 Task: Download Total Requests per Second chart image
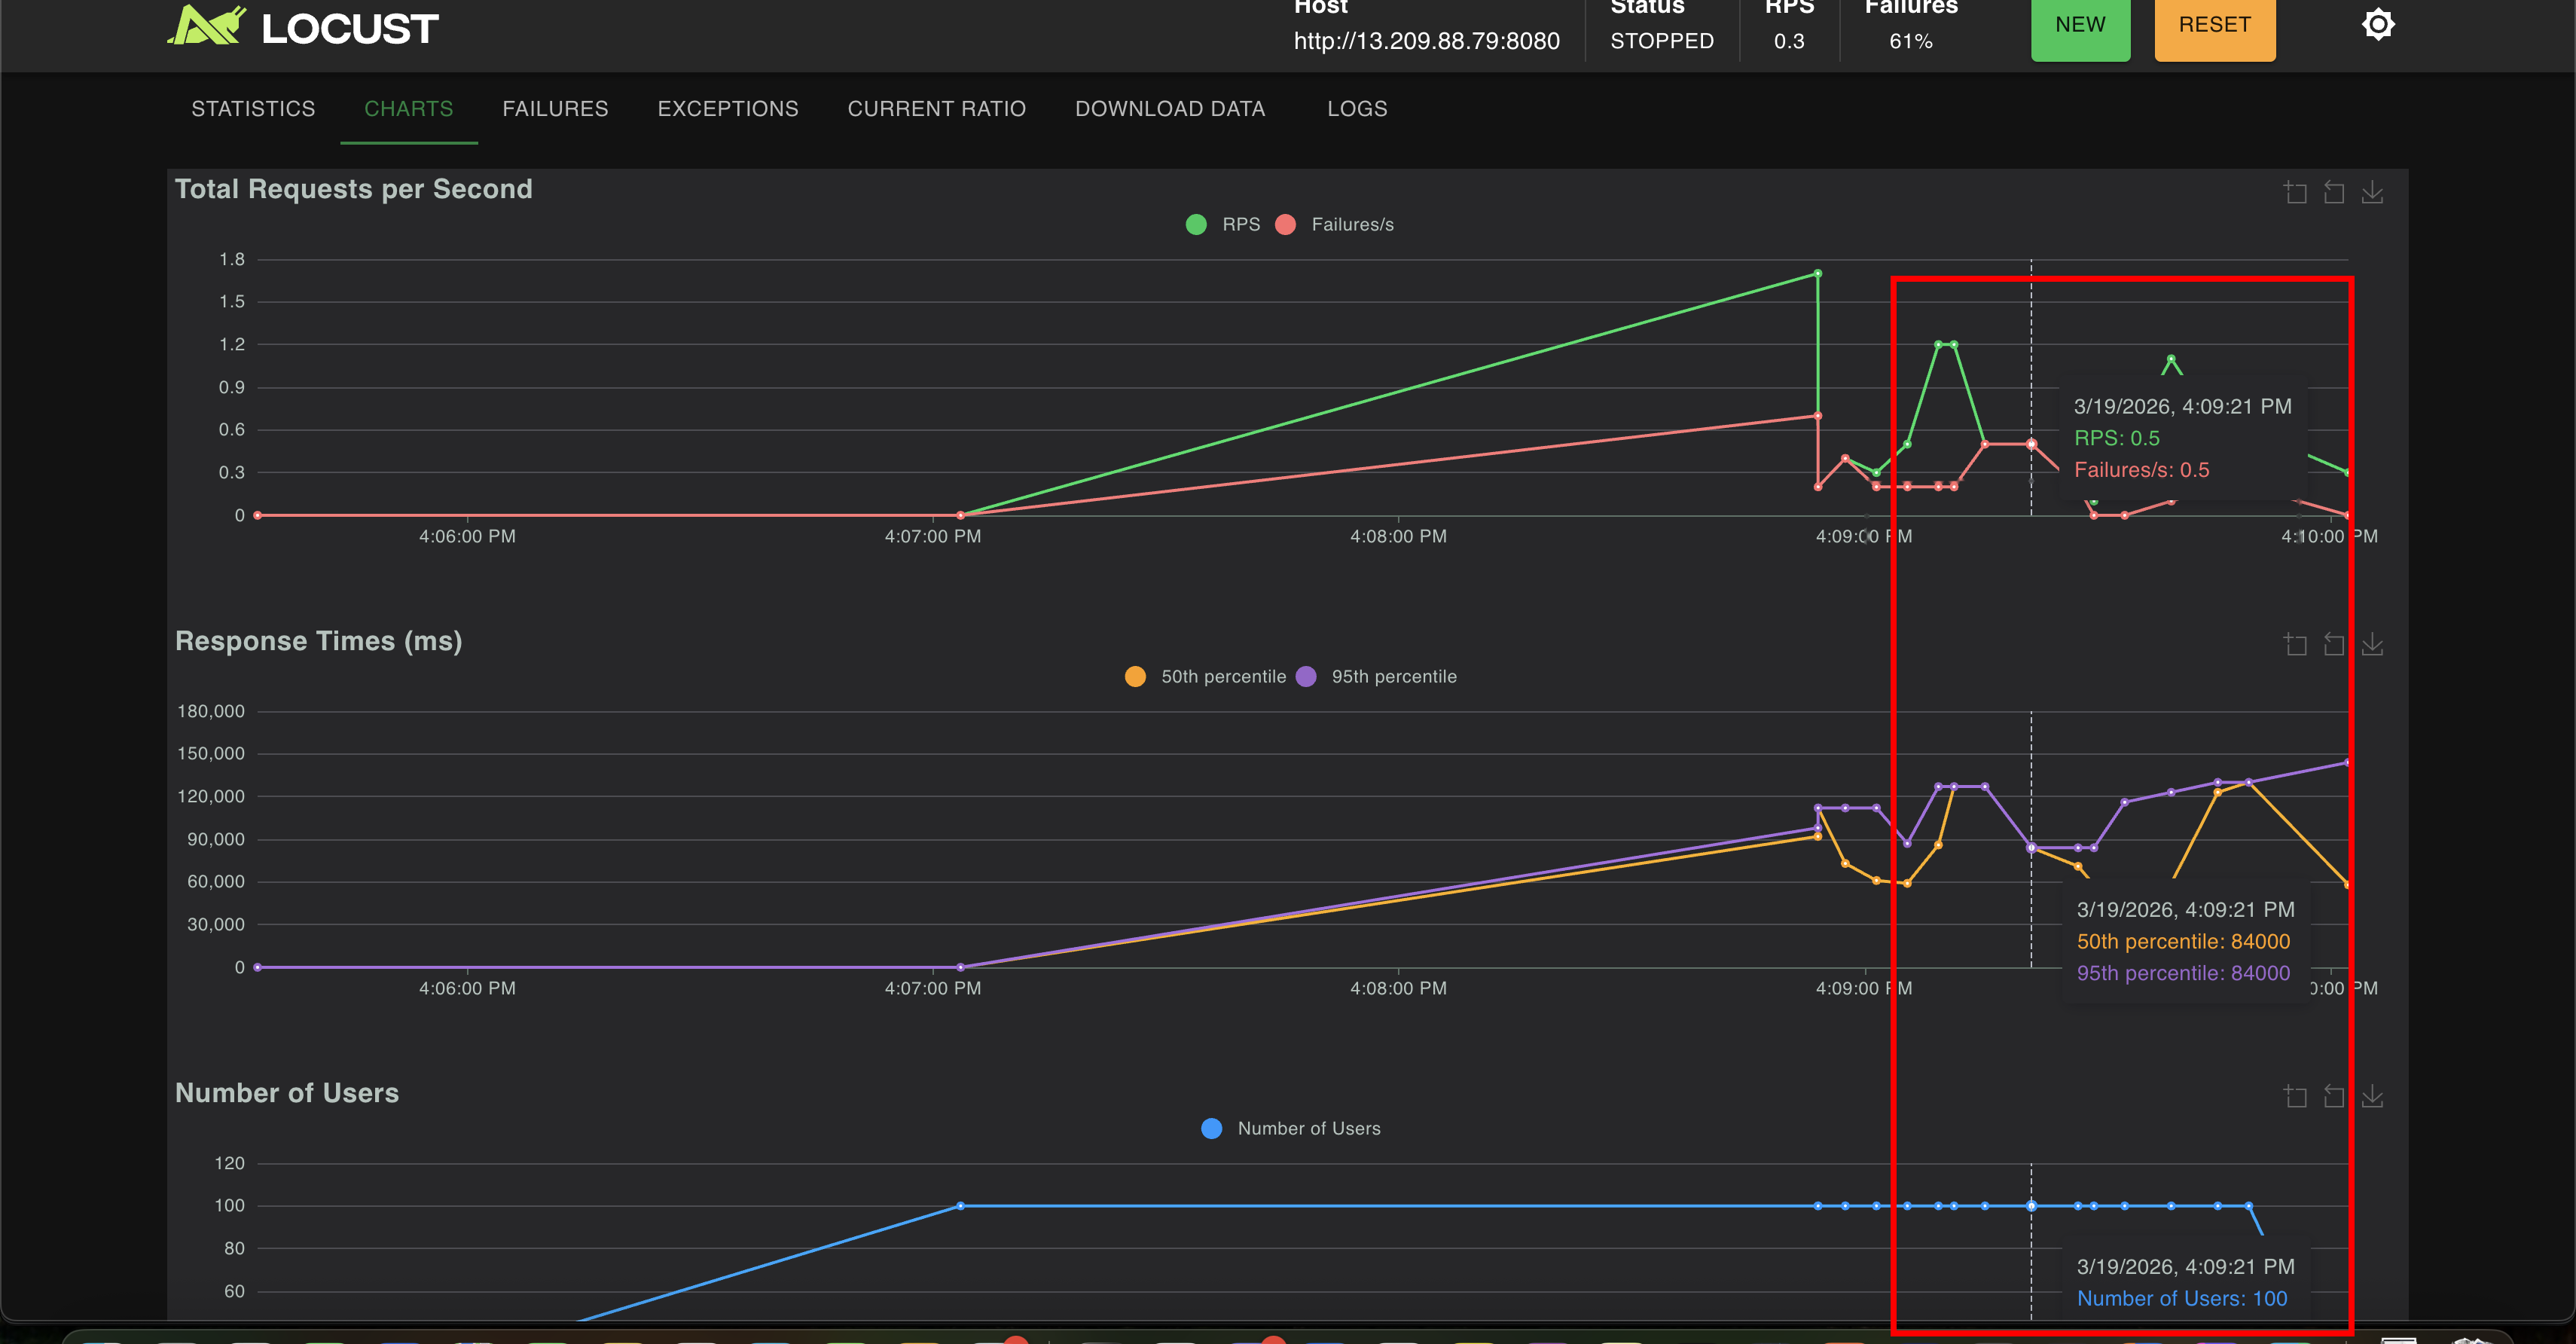click(2372, 192)
